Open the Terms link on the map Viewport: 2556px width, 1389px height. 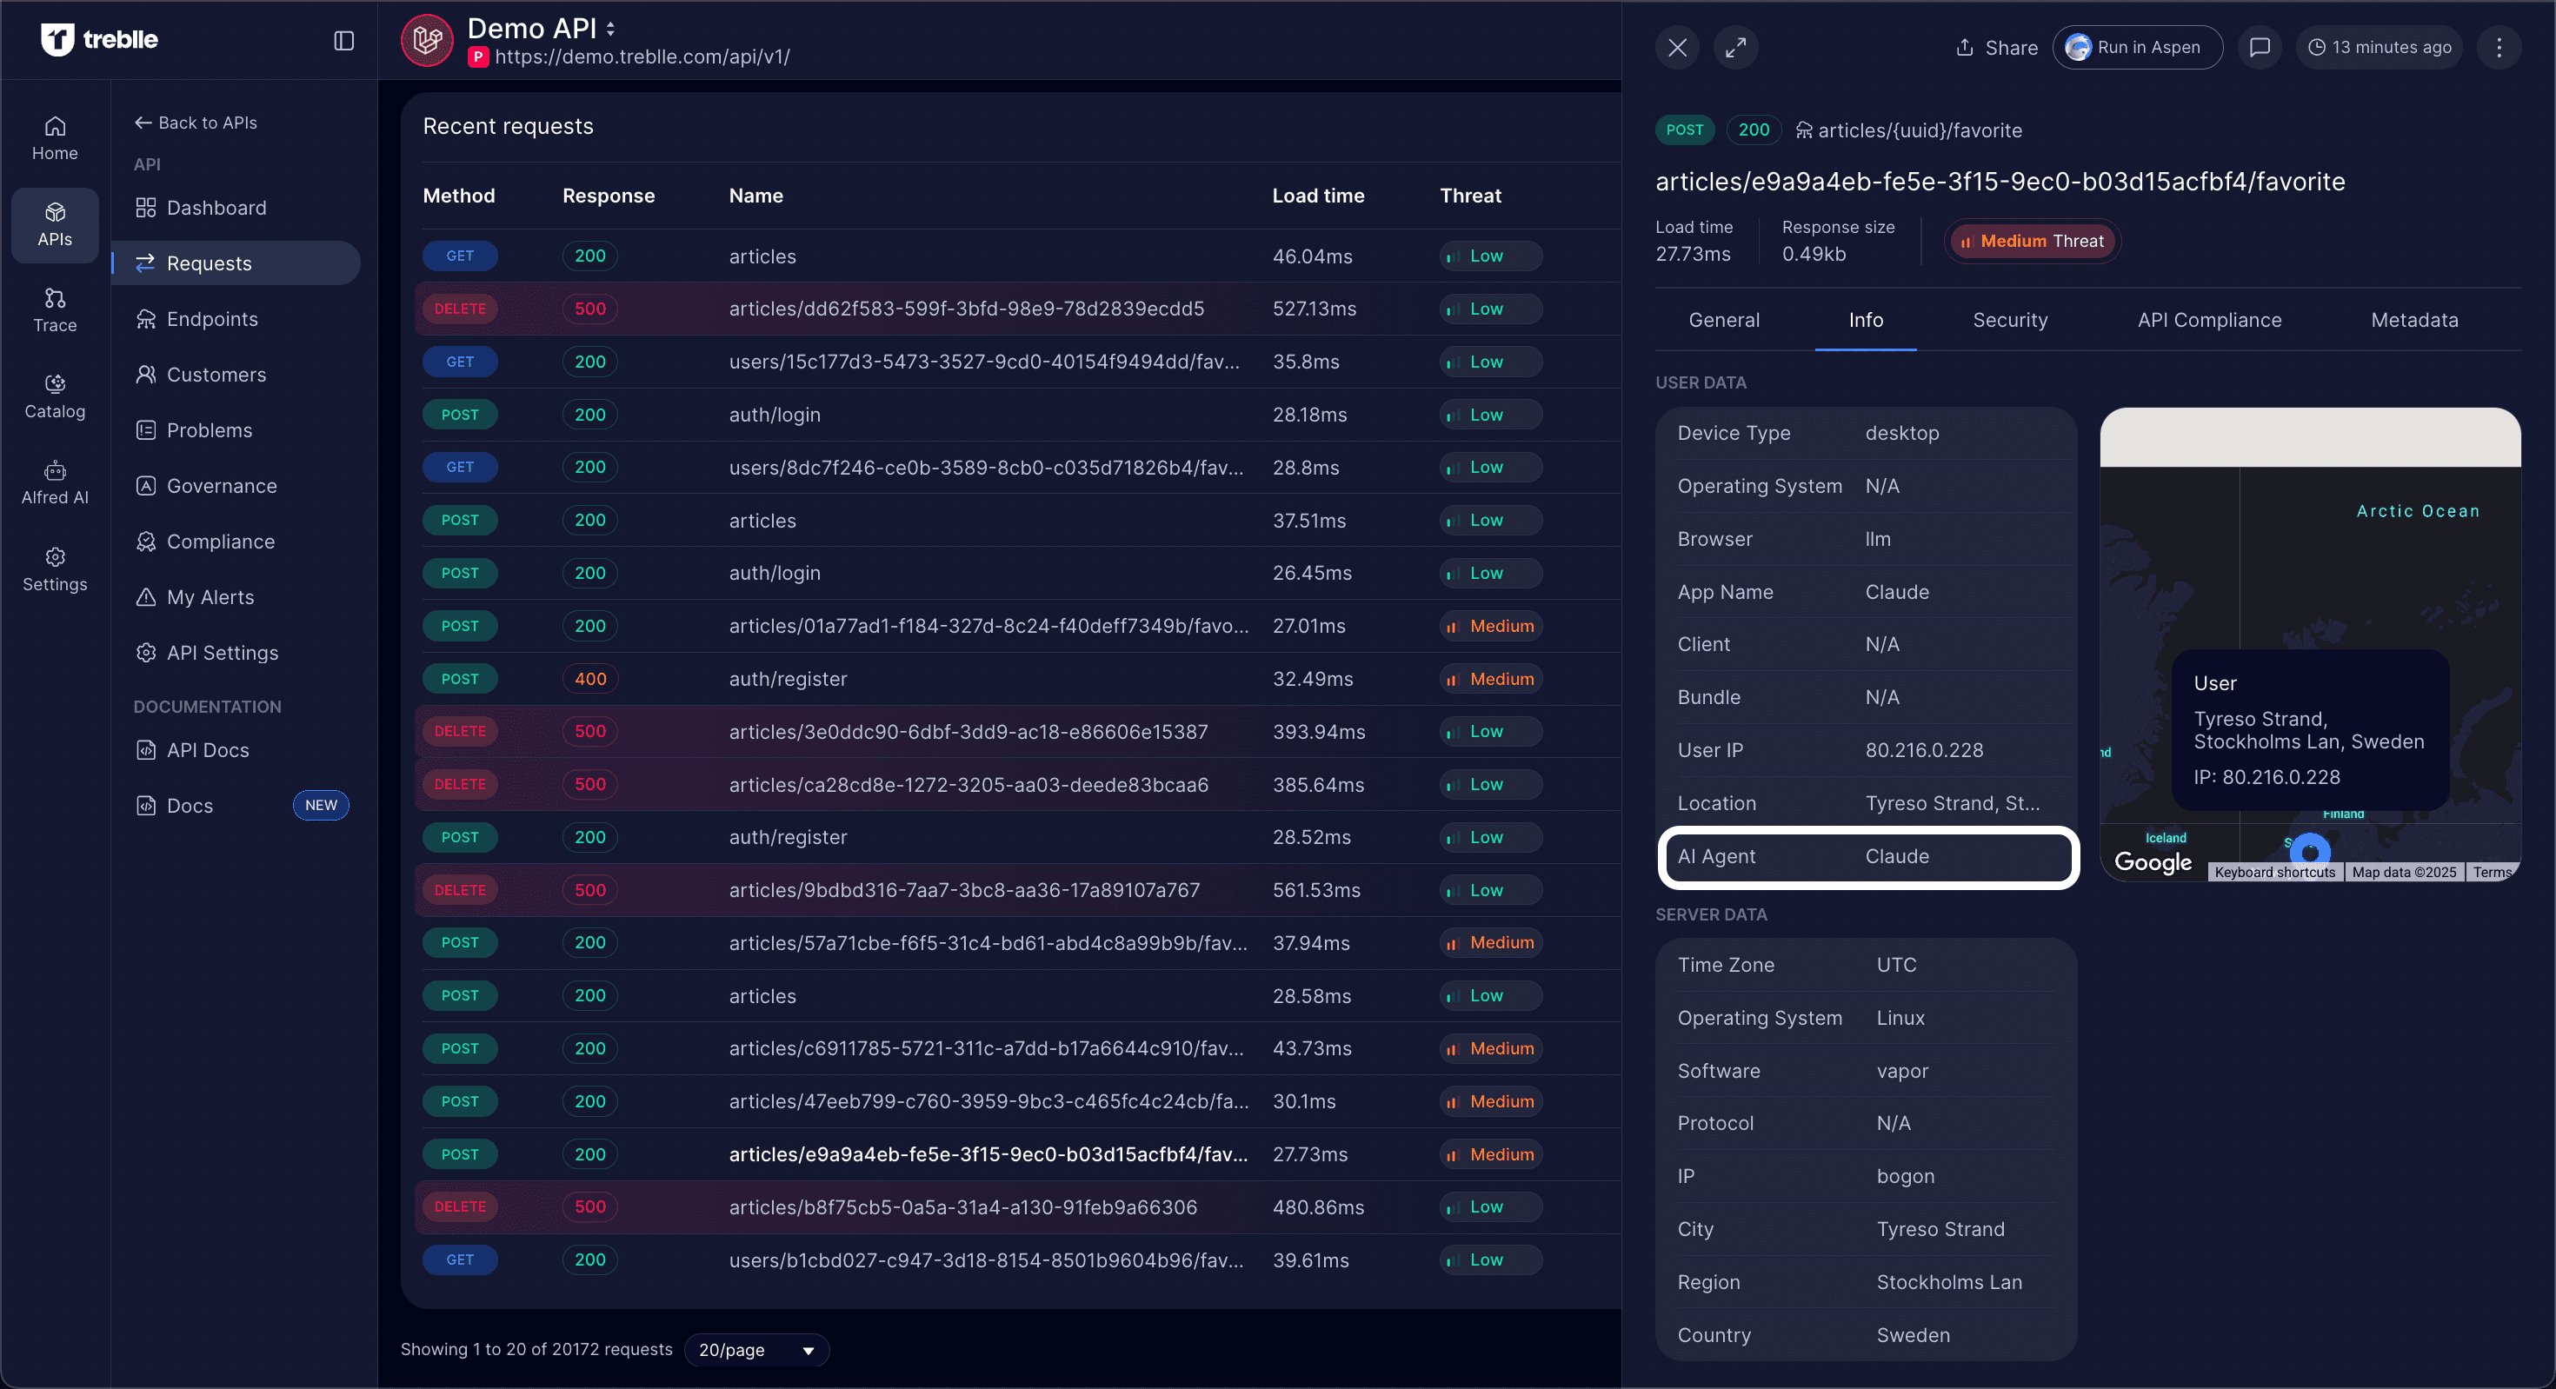pos(2492,871)
